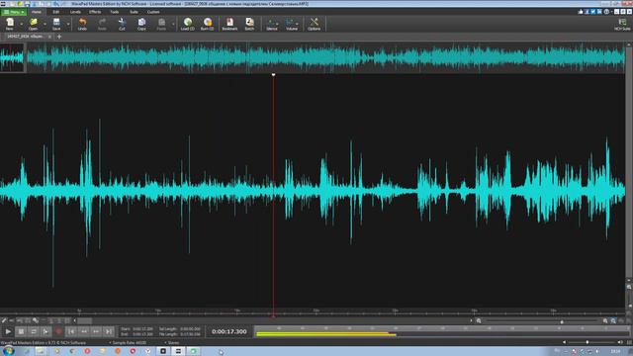Add a new file tab with plus button
Image resolution: width=633 pixels, height=356 pixels.
click(x=59, y=37)
